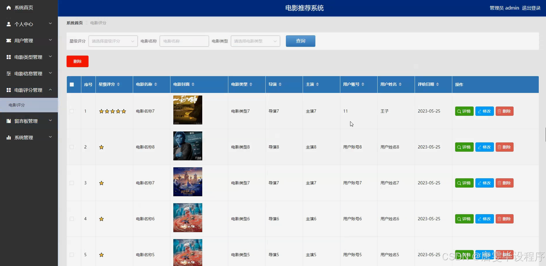Open the movie cover thumbnail in row 3
The height and width of the screenshot is (266, 546).
pos(188,182)
